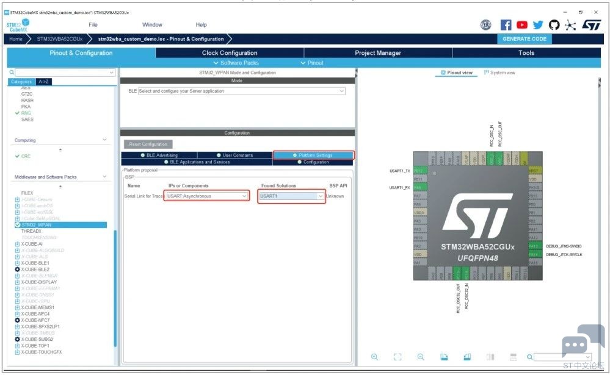Image resolution: width=610 pixels, height=375 pixels.
Task: Open the left search box dropdown arrow
Action: coord(112,73)
